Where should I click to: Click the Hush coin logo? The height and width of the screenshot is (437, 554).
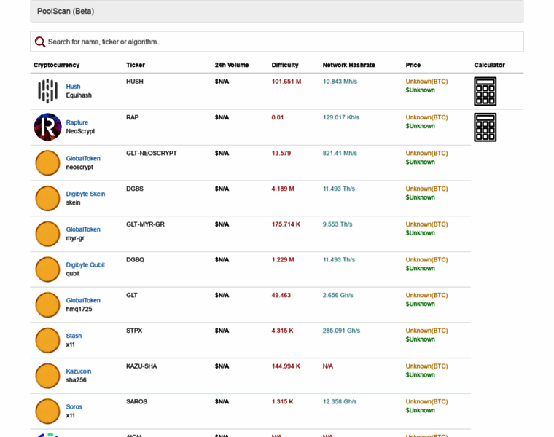click(47, 91)
